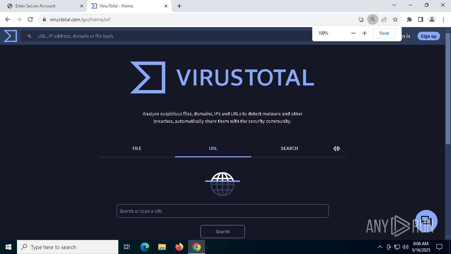Viewport: 451px width, 254px height.
Task: Open the Windows Start menu
Action: pyautogui.click(x=8, y=247)
